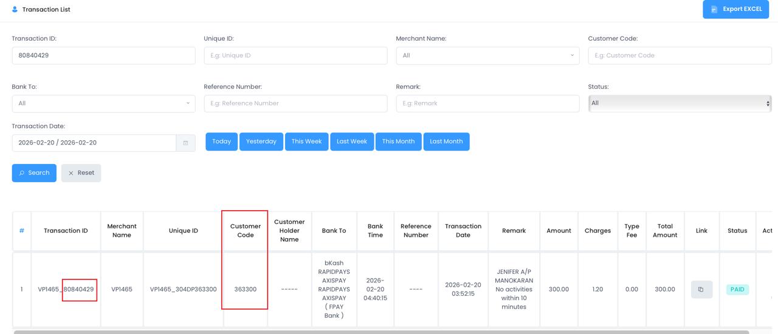This screenshot has height=334, width=778.
Task: Apply the Last Month date range
Action: click(446, 141)
